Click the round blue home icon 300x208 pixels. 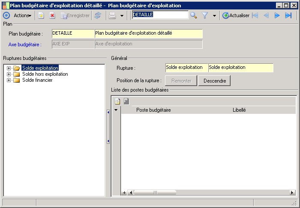tap(6, 15)
